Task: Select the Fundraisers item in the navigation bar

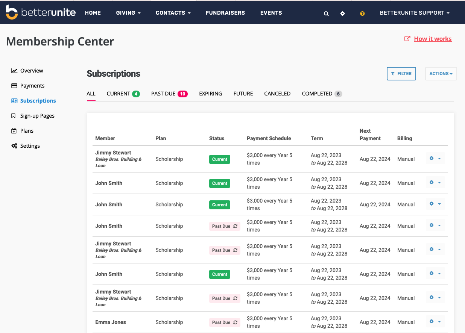Action: click(225, 12)
